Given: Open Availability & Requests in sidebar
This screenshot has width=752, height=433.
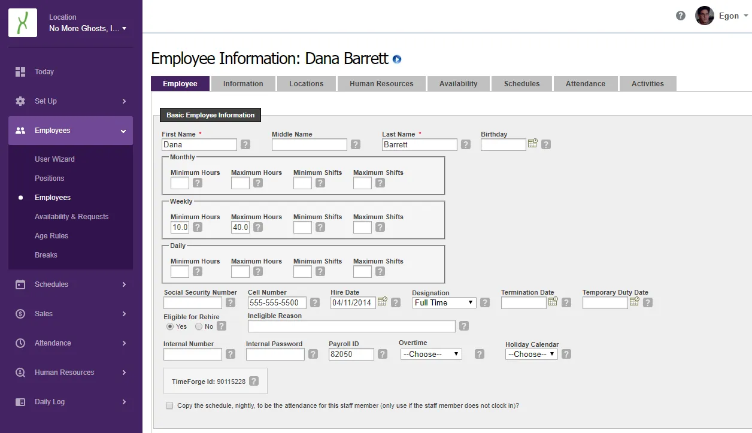Looking at the screenshot, I should (x=72, y=217).
